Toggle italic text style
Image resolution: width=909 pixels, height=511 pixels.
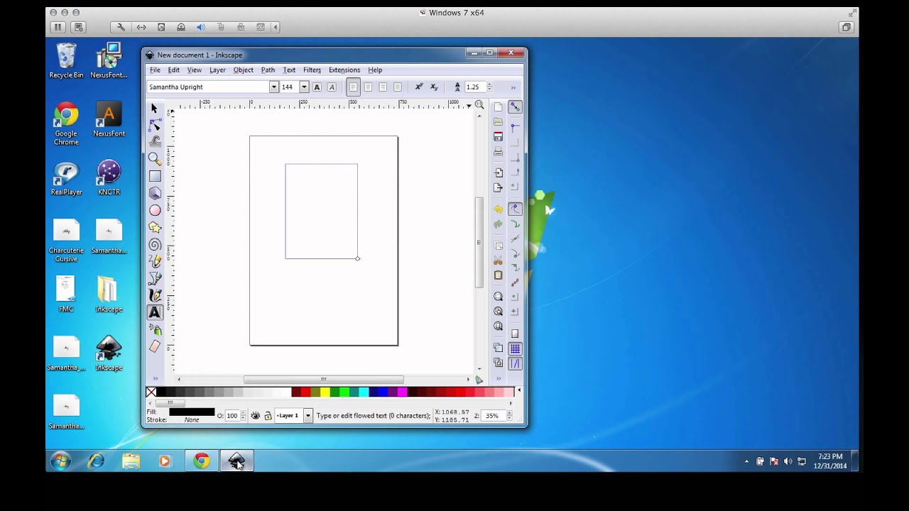click(x=331, y=87)
